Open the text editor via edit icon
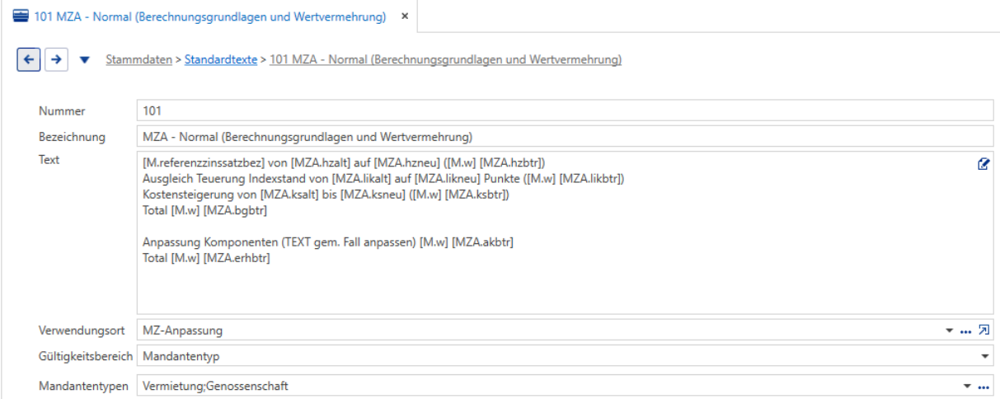The width and height of the screenshot is (1000, 399). tap(983, 164)
